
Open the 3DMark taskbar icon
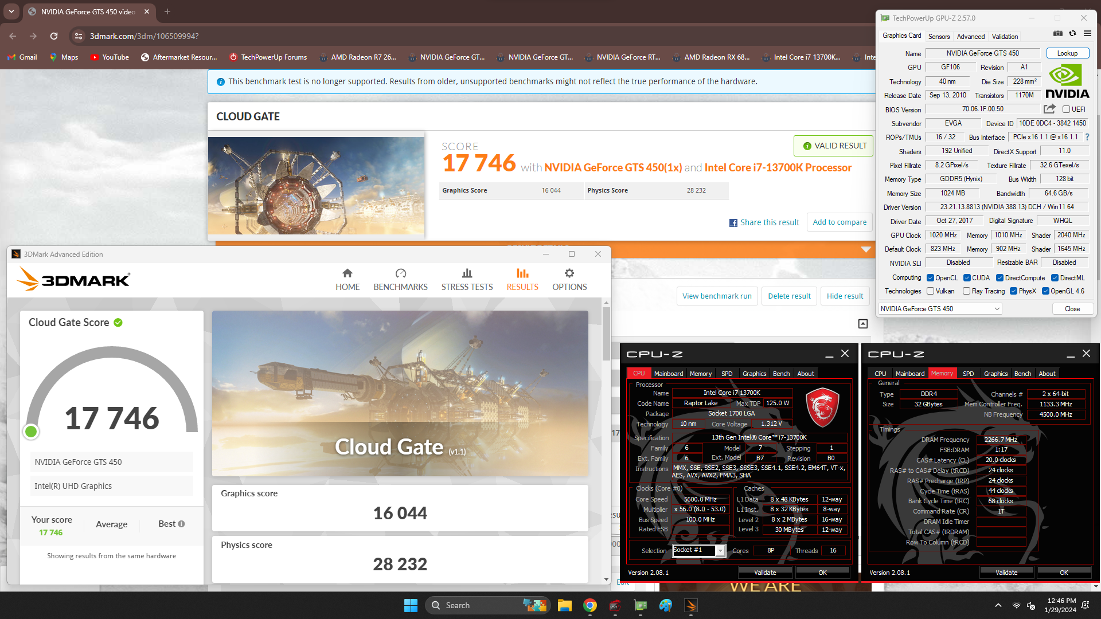coord(691,605)
